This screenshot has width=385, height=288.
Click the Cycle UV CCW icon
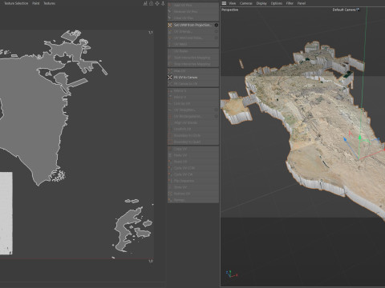click(170, 168)
